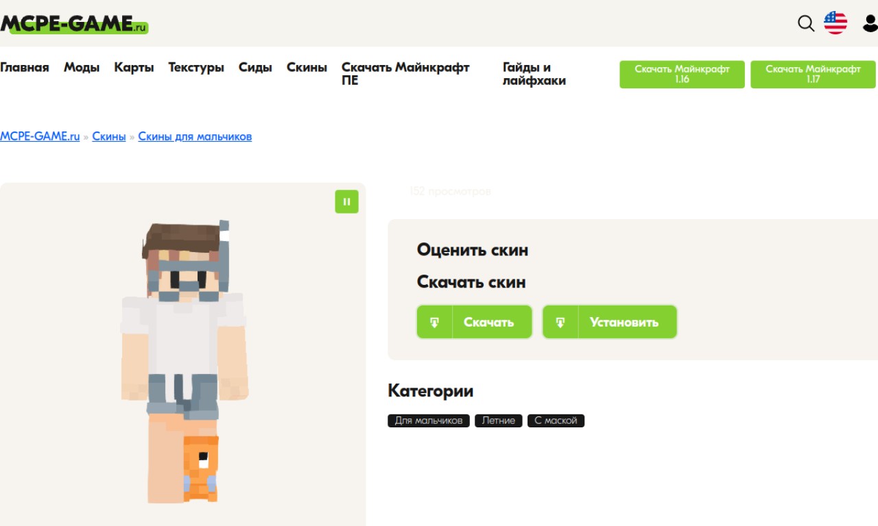Click the Оценить скин heading
This screenshot has width=878, height=526.
coord(473,250)
